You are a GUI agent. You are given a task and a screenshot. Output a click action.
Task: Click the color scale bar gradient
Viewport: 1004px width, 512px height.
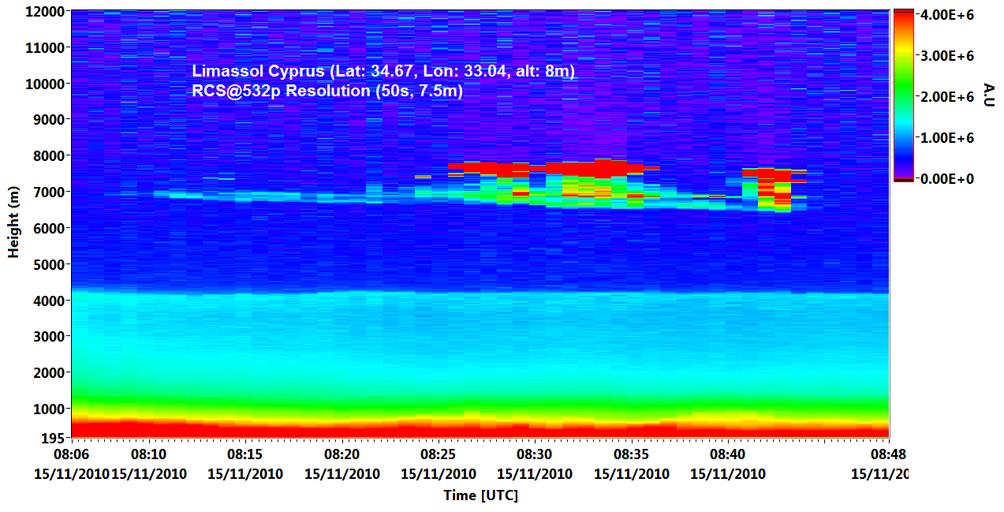coord(903,95)
